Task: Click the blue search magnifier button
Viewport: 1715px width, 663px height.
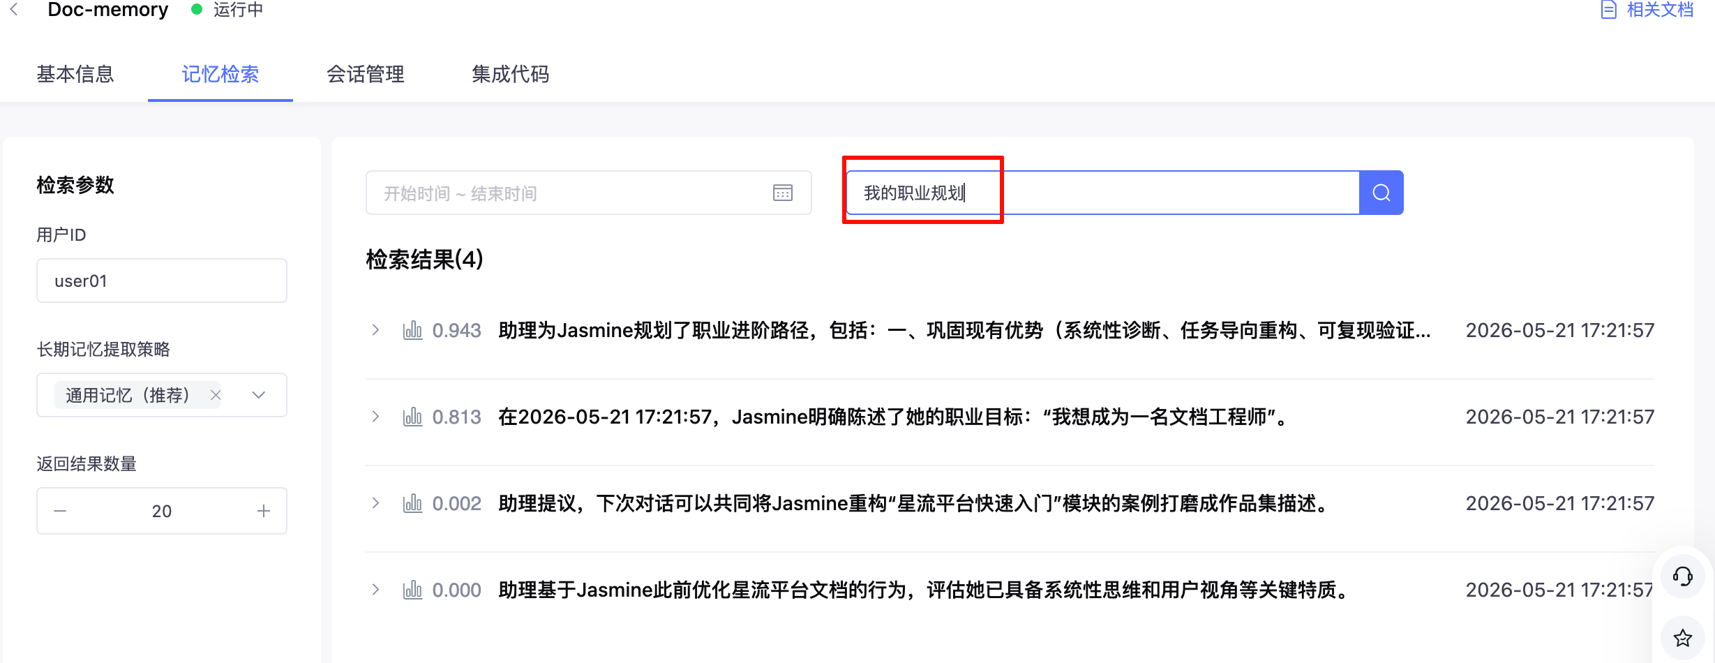Action: tap(1381, 193)
